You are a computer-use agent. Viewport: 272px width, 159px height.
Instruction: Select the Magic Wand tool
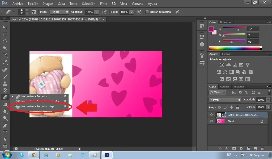click(5, 48)
